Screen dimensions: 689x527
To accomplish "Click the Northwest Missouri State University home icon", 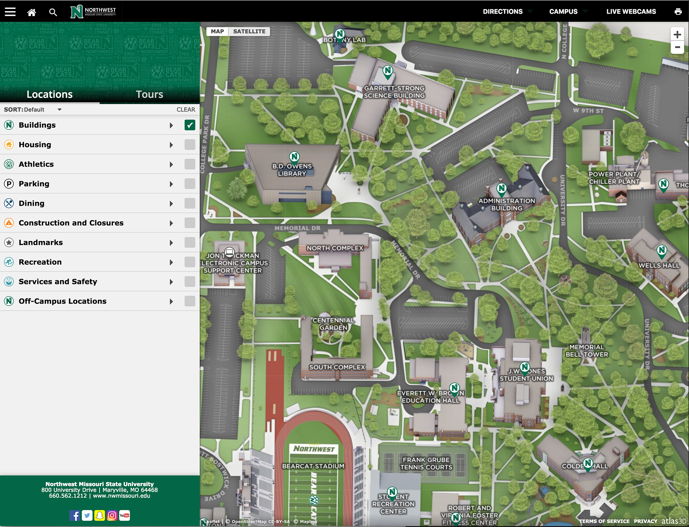I will [31, 11].
